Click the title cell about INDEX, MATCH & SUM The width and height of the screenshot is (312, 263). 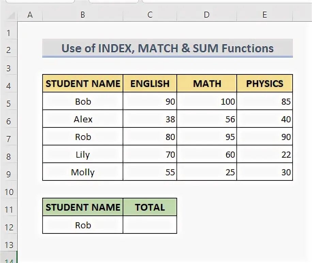click(167, 48)
